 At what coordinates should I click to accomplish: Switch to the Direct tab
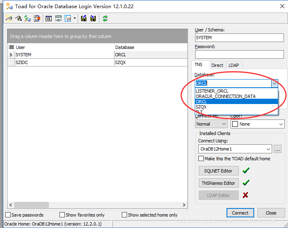coord(217,65)
